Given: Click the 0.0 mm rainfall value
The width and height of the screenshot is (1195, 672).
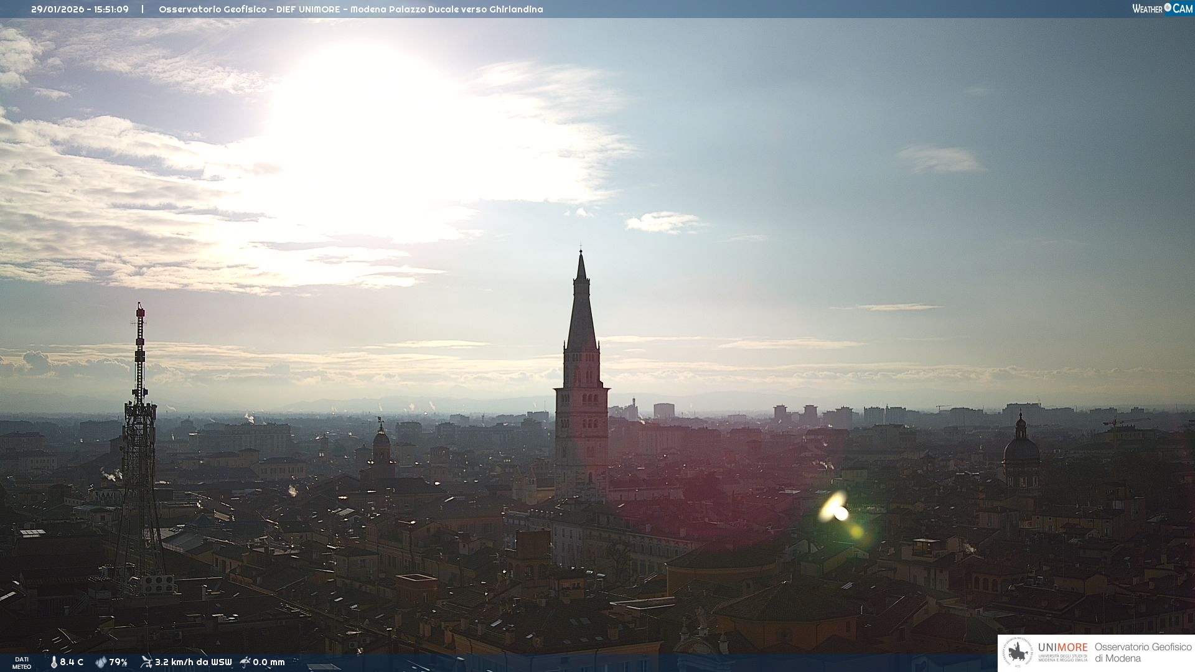Looking at the screenshot, I should [x=269, y=663].
